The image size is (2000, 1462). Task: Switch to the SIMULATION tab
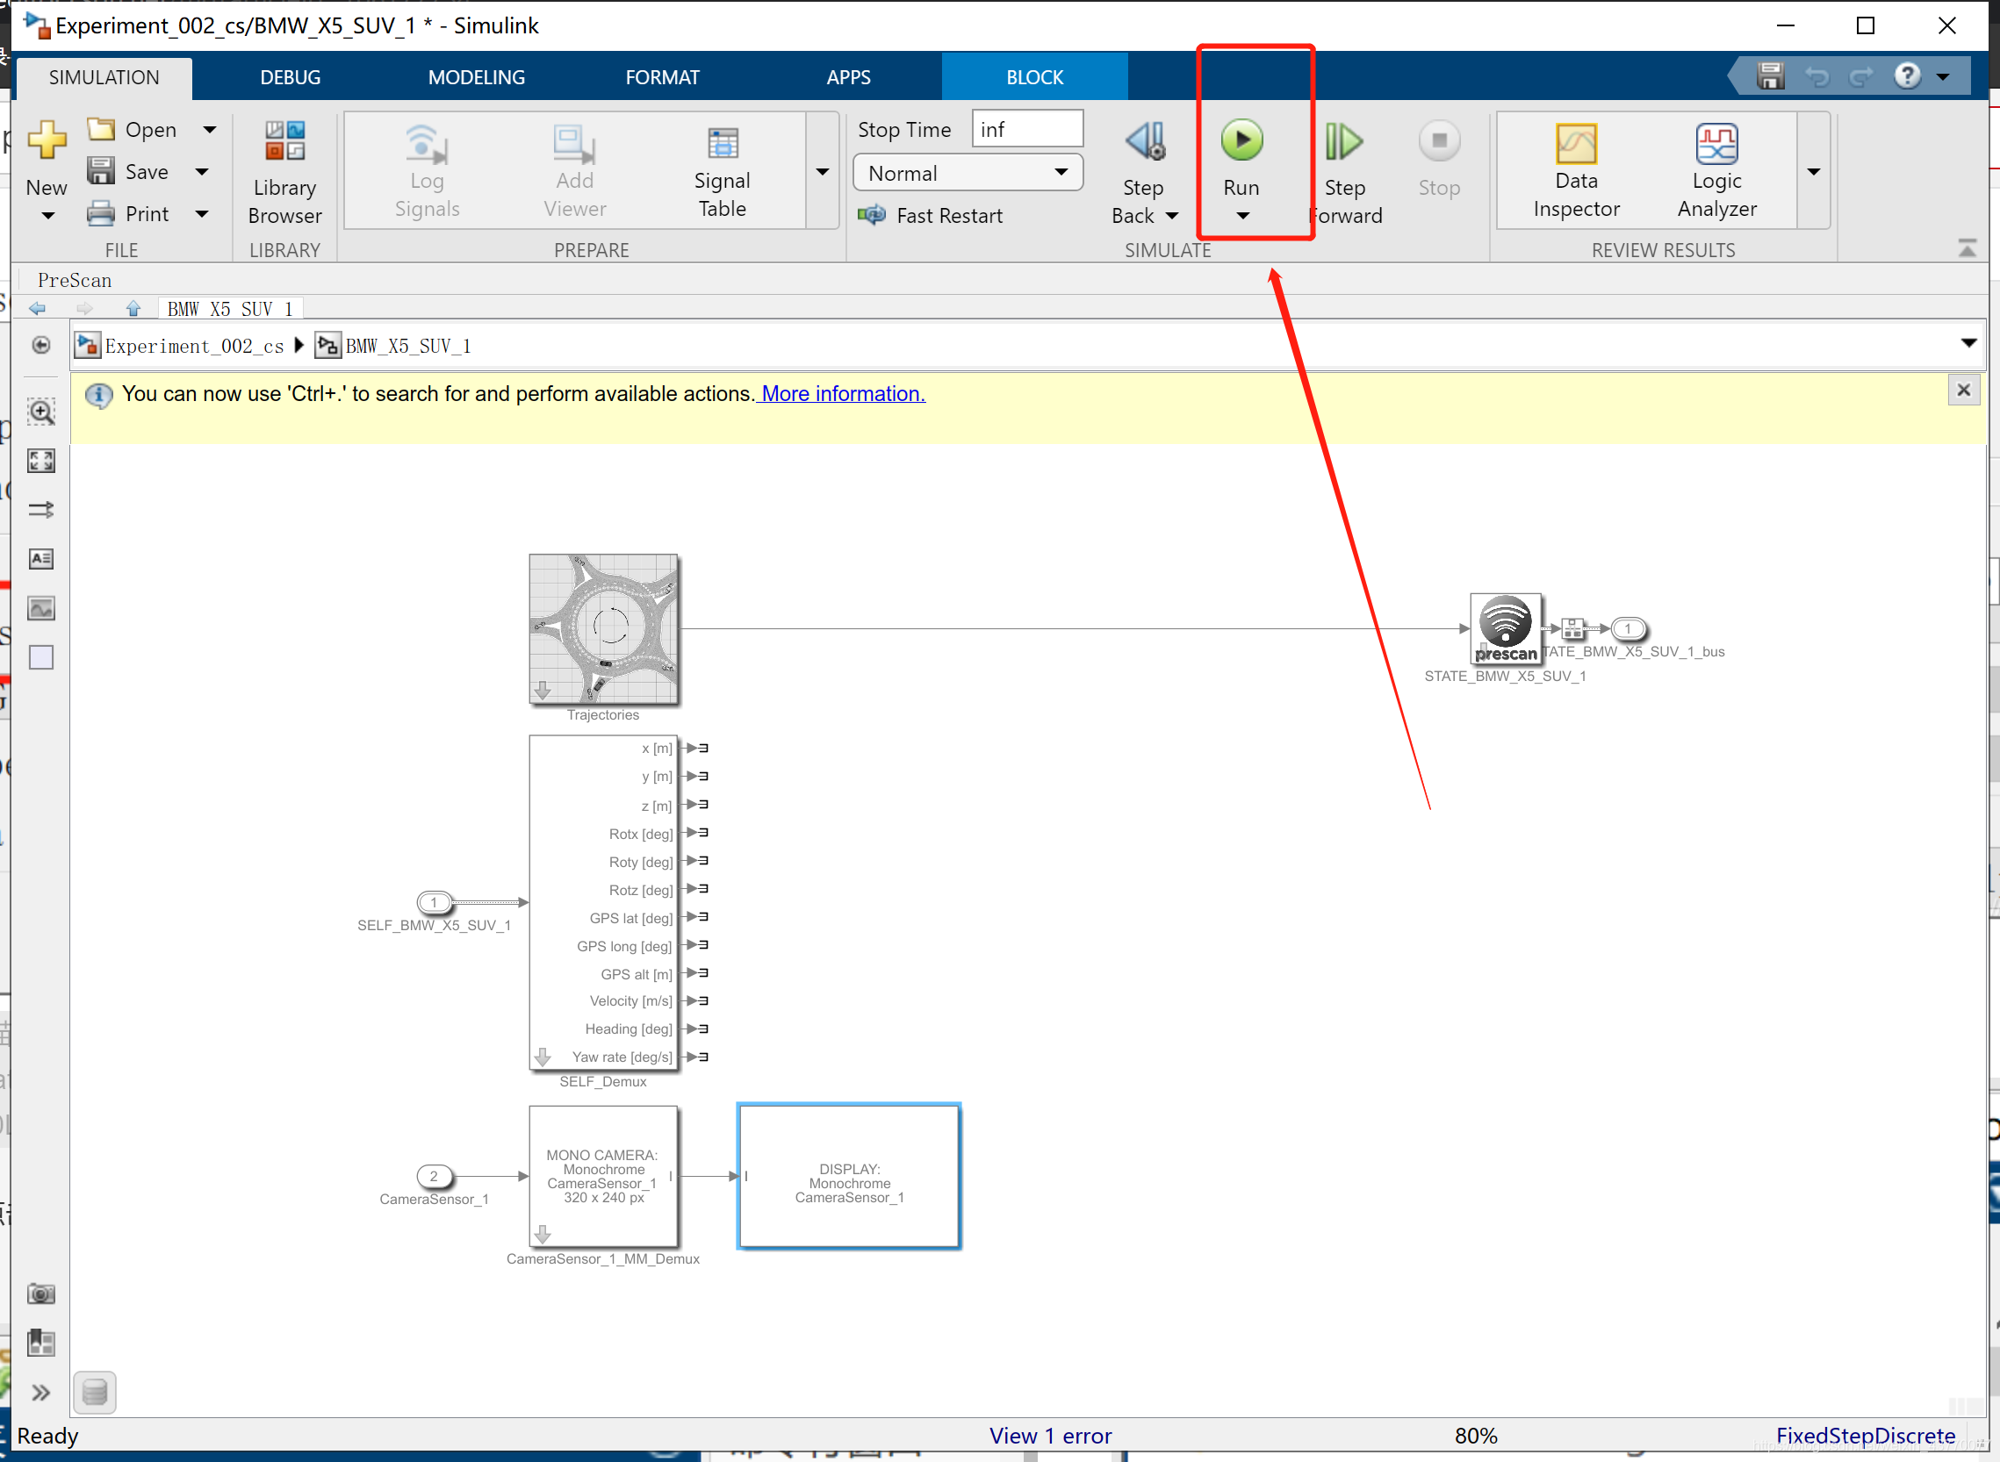[104, 78]
